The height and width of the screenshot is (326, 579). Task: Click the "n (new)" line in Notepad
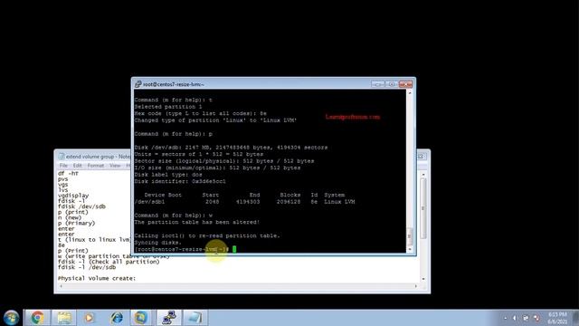pos(70,217)
